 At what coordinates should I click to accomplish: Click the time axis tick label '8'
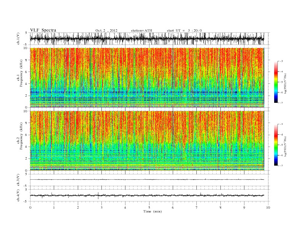point(220,207)
